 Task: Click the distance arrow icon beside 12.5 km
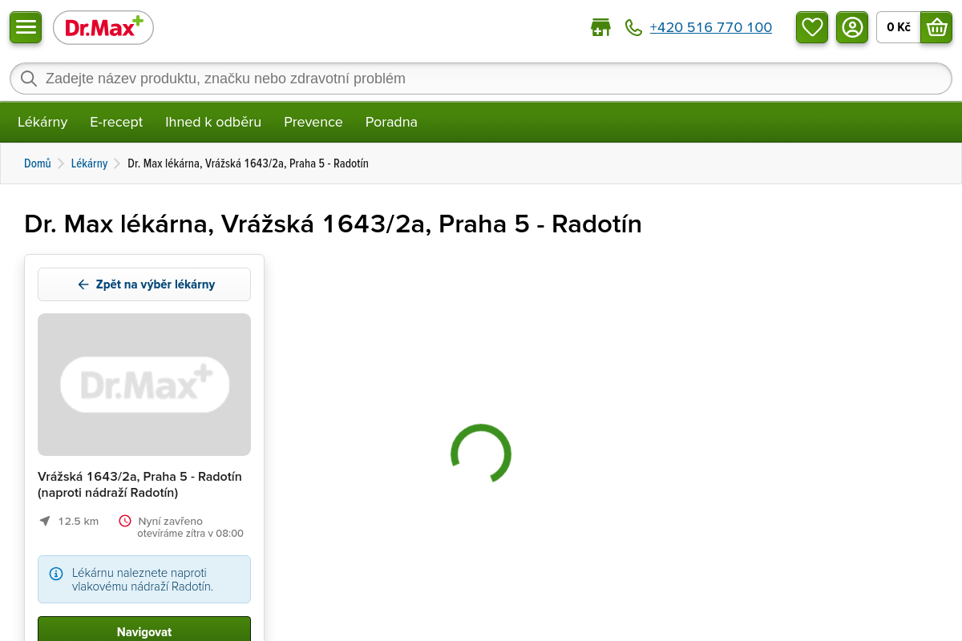tap(45, 521)
